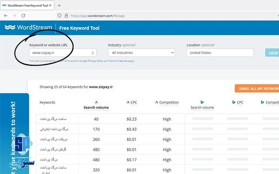Click the keyword in the 170 volume row
Screen dimensions: 279x174
[54, 129]
